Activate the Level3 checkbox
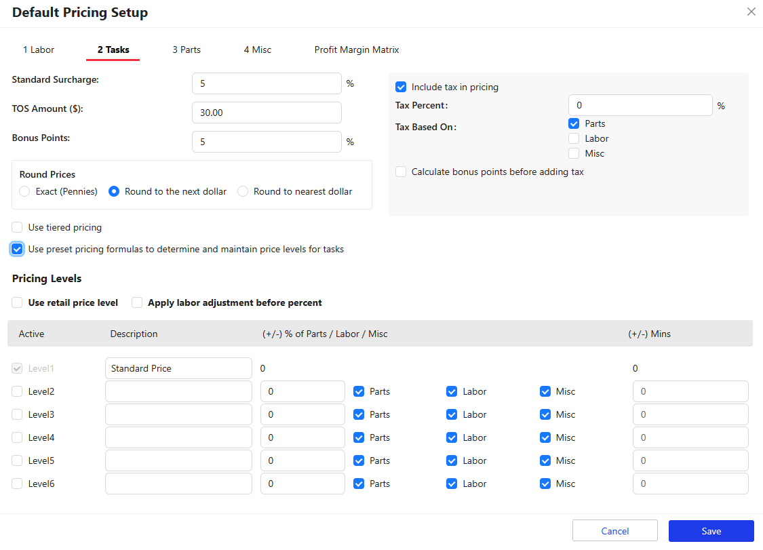The width and height of the screenshot is (763, 550). click(x=17, y=414)
